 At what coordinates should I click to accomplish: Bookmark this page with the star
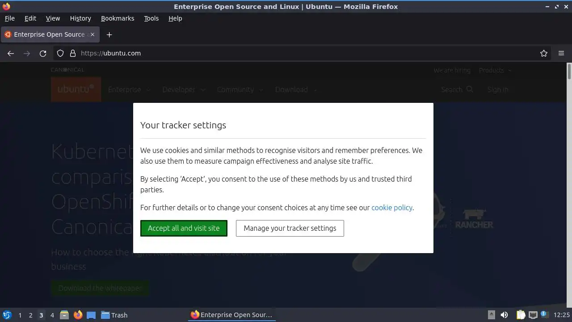[x=544, y=53]
